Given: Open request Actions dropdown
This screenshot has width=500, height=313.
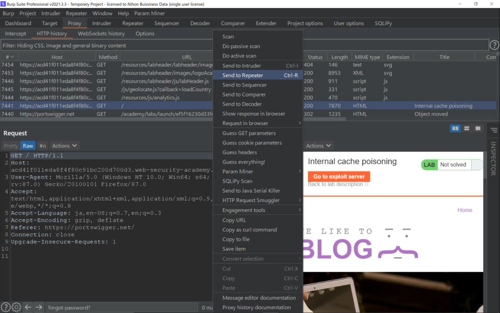Looking at the screenshot, I should click(x=65, y=146).
